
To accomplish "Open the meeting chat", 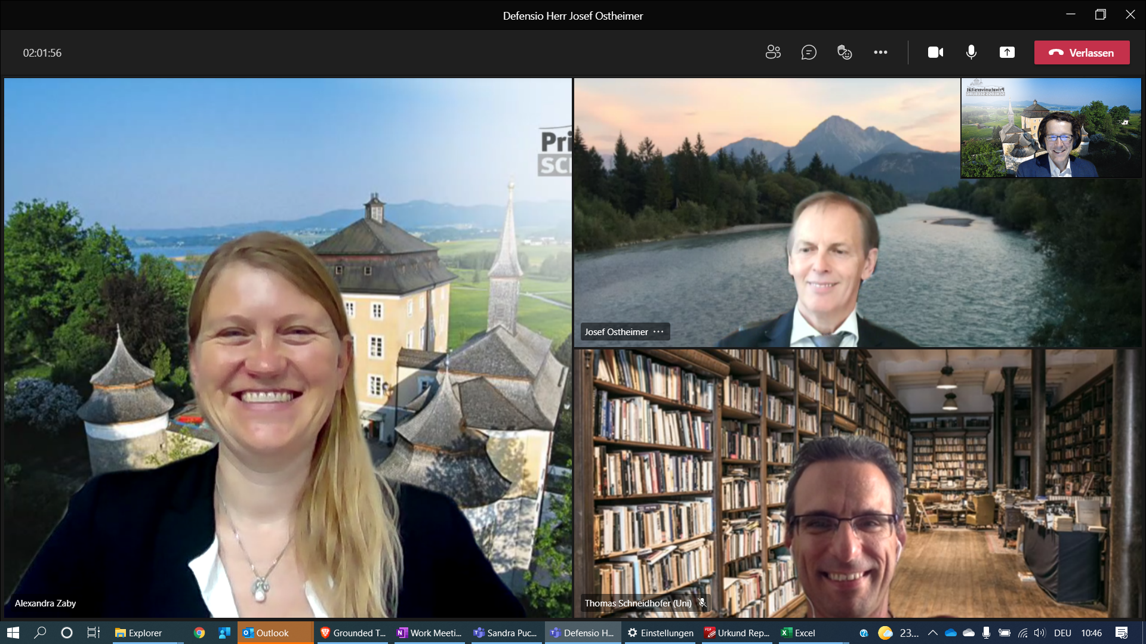I will [x=809, y=52].
